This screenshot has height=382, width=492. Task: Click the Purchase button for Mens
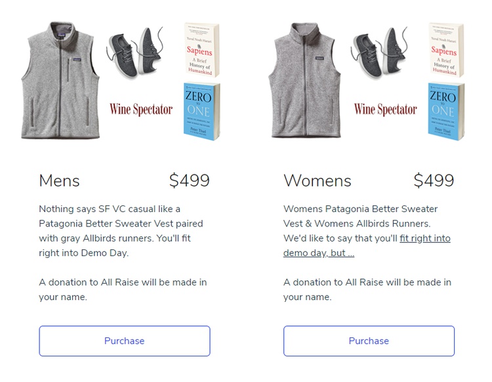pyautogui.click(x=125, y=341)
